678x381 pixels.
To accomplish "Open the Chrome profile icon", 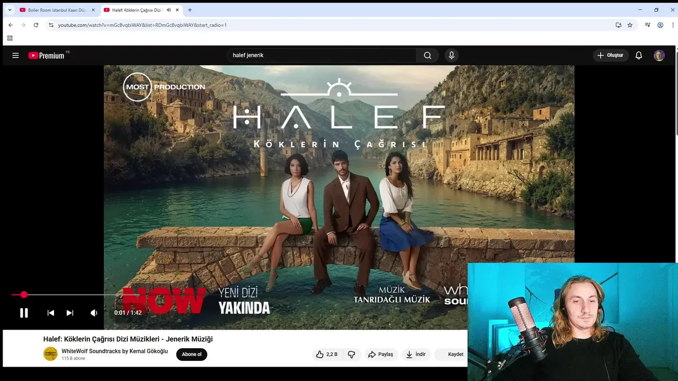I will pyautogui.click(x=660, y=25).
